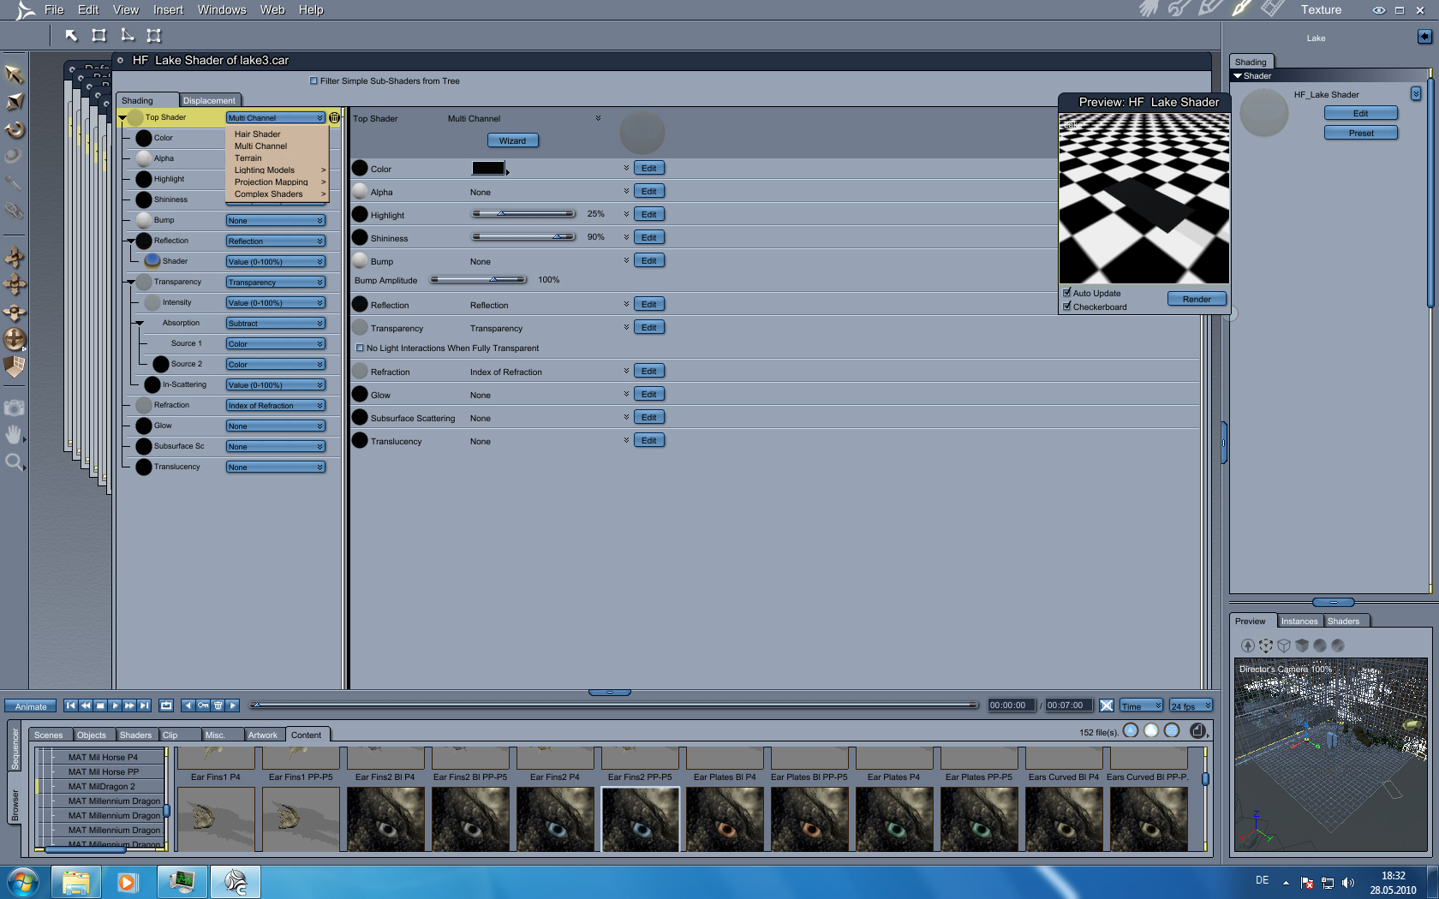The image size is (1439, 899).
Task: Collapse the Shader section in the right panel
Action: click(1238, 76)
